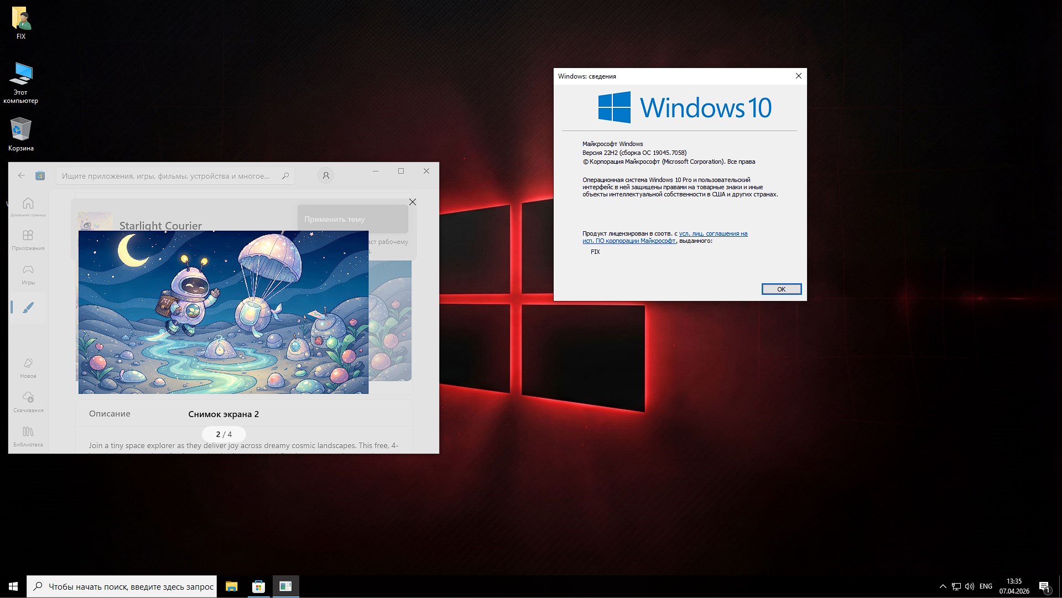
Task: Click OK in the Windows сведения dialog
Action: point(781,289)
